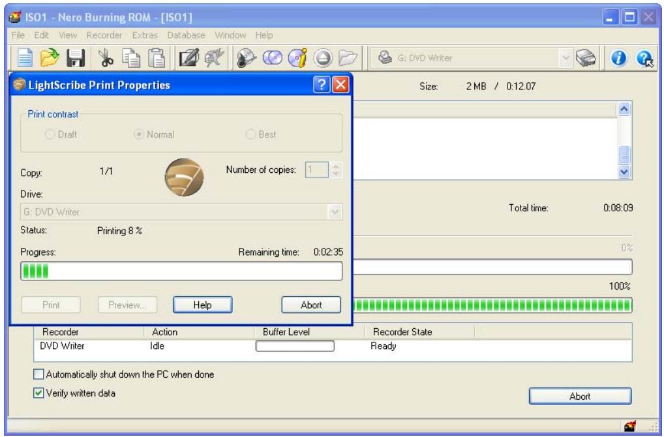Image resolution: width=664 pixels, height=437 pixels.
Task: Click the Preview... button
Action: click(127, 305)
